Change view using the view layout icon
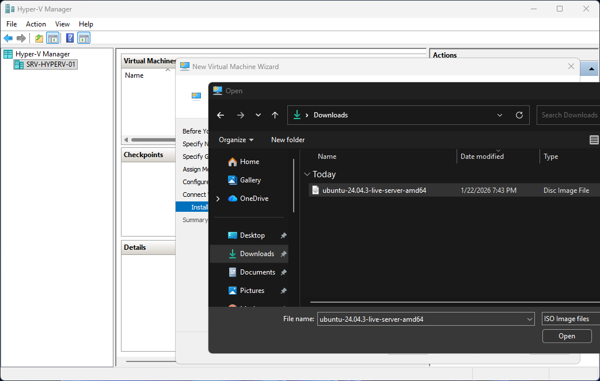600x381 pixels. point(594,140)
